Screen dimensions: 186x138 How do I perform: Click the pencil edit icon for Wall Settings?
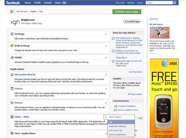coord(106,46)
